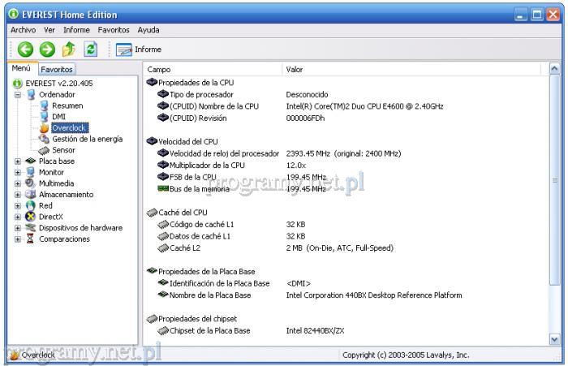
Task: Collapse the Ordenador tree node
Action: 18,94
